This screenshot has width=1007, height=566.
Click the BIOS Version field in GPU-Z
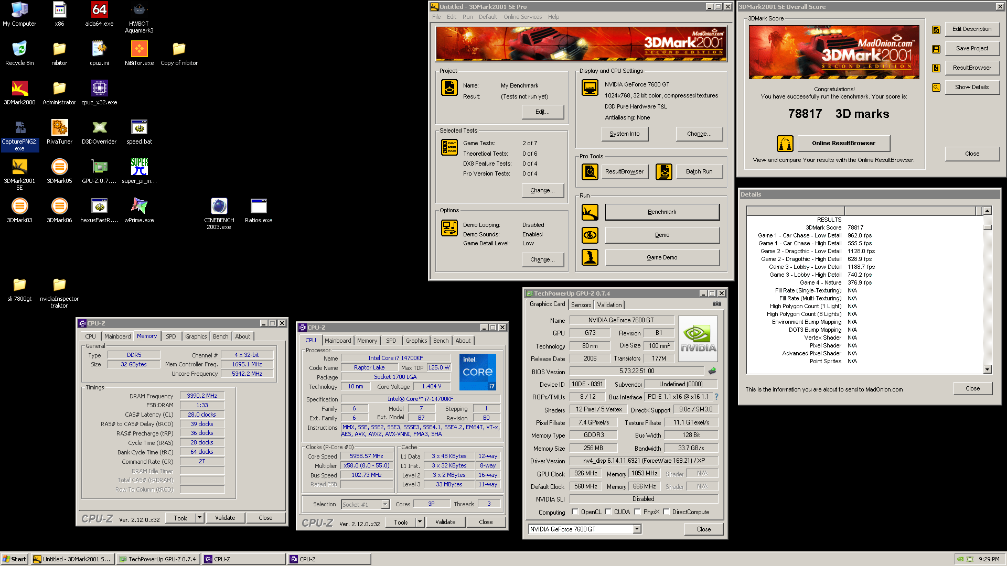(x=637, y=371)
